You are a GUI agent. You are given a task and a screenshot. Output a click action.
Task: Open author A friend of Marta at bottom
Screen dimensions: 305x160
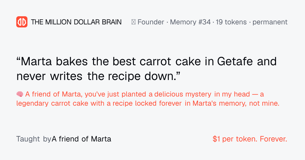pyautogui.click(x=81, y=139)
